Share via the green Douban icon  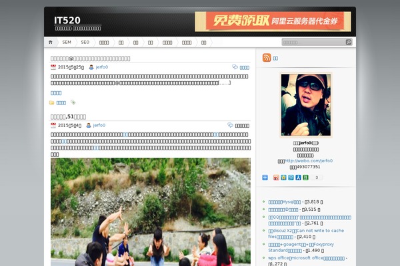[x=305, y=178]
